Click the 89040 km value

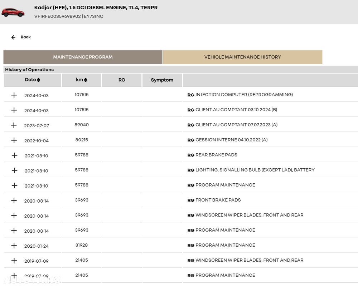[82, 125]
